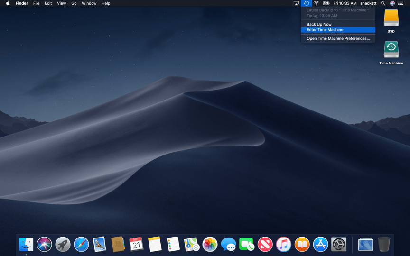The width and height of the screenshot is (410, 256).
Task: Open the Window menu
Action: click(89, 3)
